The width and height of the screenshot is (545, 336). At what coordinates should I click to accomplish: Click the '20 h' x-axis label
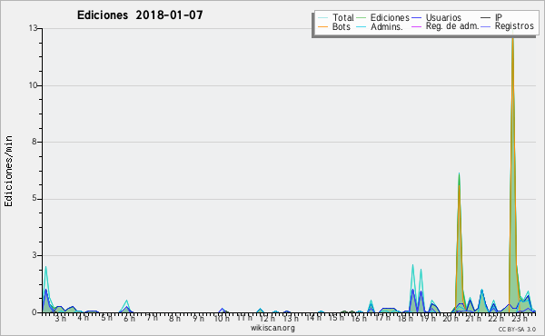(451, 318)
